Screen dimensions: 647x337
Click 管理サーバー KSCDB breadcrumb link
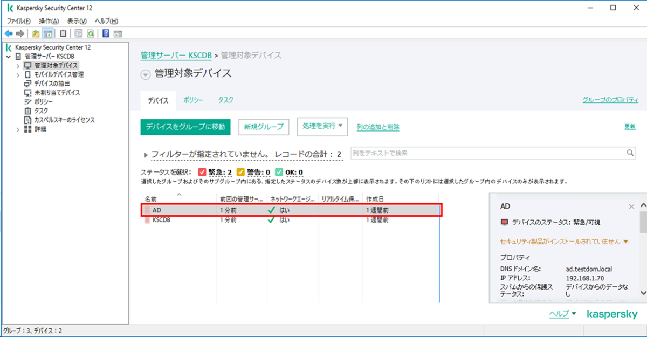tap(176, 56)
